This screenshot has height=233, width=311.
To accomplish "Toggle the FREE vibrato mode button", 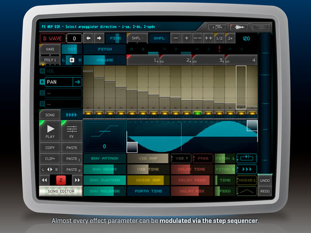I will pyautogui.click(x=203, y=159).
